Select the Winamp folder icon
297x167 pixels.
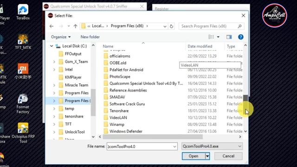(x=106, y=124)
